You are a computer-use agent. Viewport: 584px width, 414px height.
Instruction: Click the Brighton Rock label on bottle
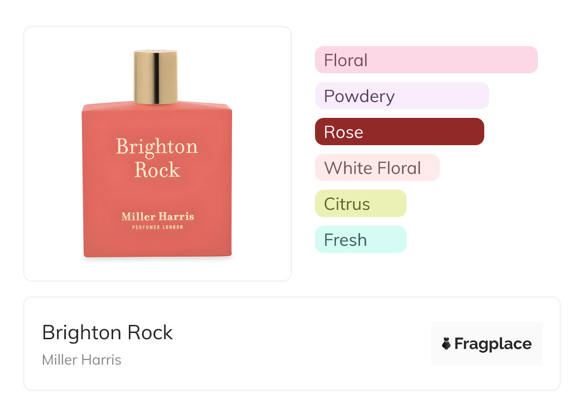pos(157,158)
